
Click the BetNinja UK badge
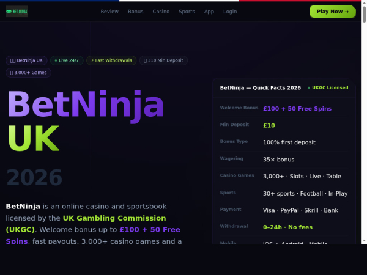pos(26,61)
